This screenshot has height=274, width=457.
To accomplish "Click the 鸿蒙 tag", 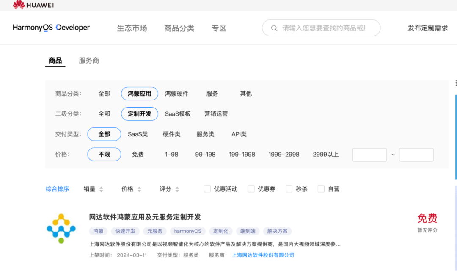I will pos(98,231).
